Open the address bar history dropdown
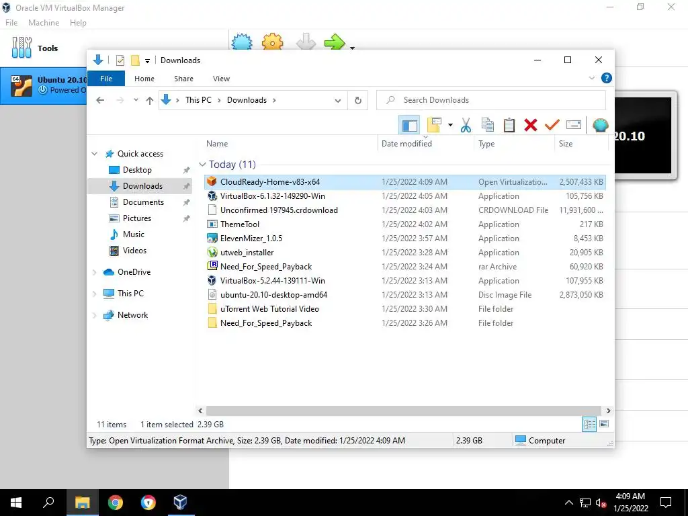This screenshot has width=688, height=516. [337, 101]
